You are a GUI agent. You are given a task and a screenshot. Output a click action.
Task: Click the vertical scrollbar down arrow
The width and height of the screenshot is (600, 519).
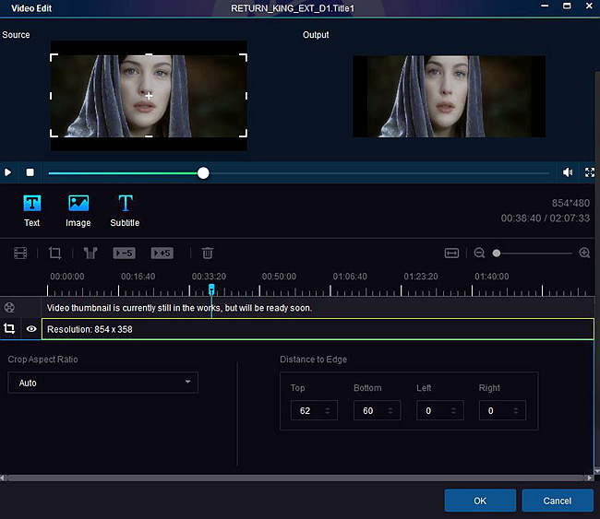click(x=597, y=471)
